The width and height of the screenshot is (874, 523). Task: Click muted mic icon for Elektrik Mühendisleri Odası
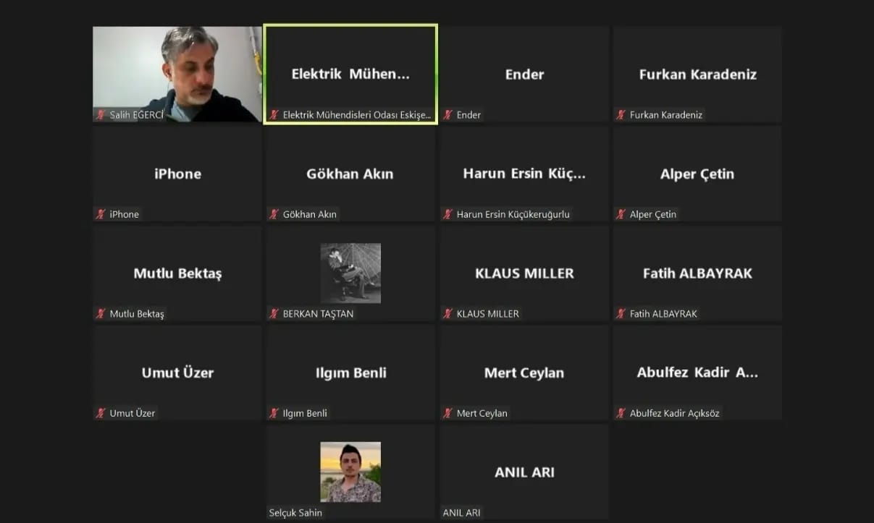coord(274,115)
